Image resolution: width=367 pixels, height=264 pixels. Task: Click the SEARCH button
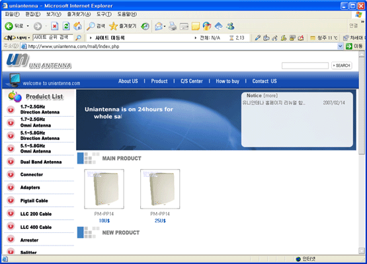[x=342, y=65]
